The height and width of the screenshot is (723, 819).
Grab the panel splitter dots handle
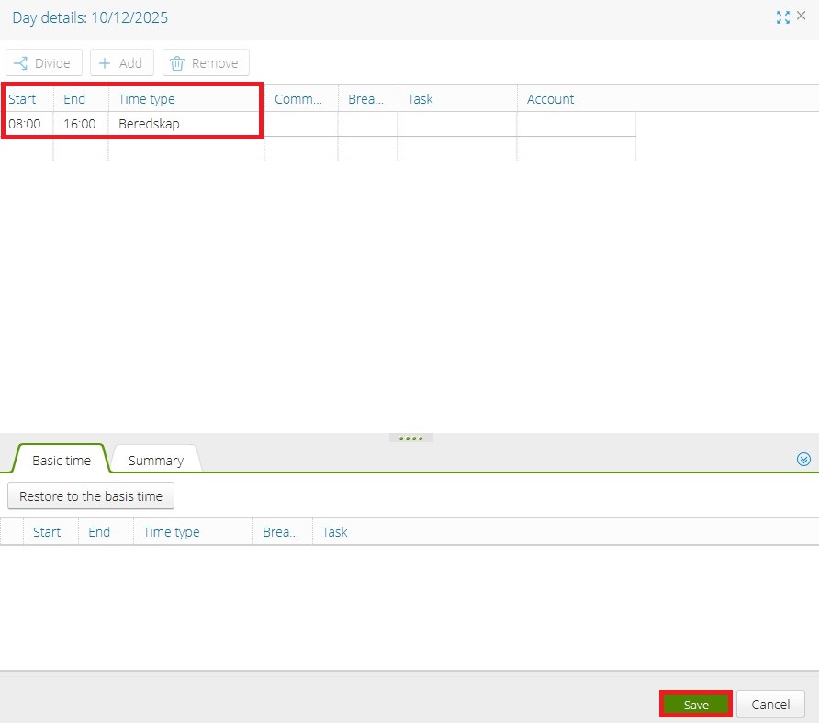point(410,439)
